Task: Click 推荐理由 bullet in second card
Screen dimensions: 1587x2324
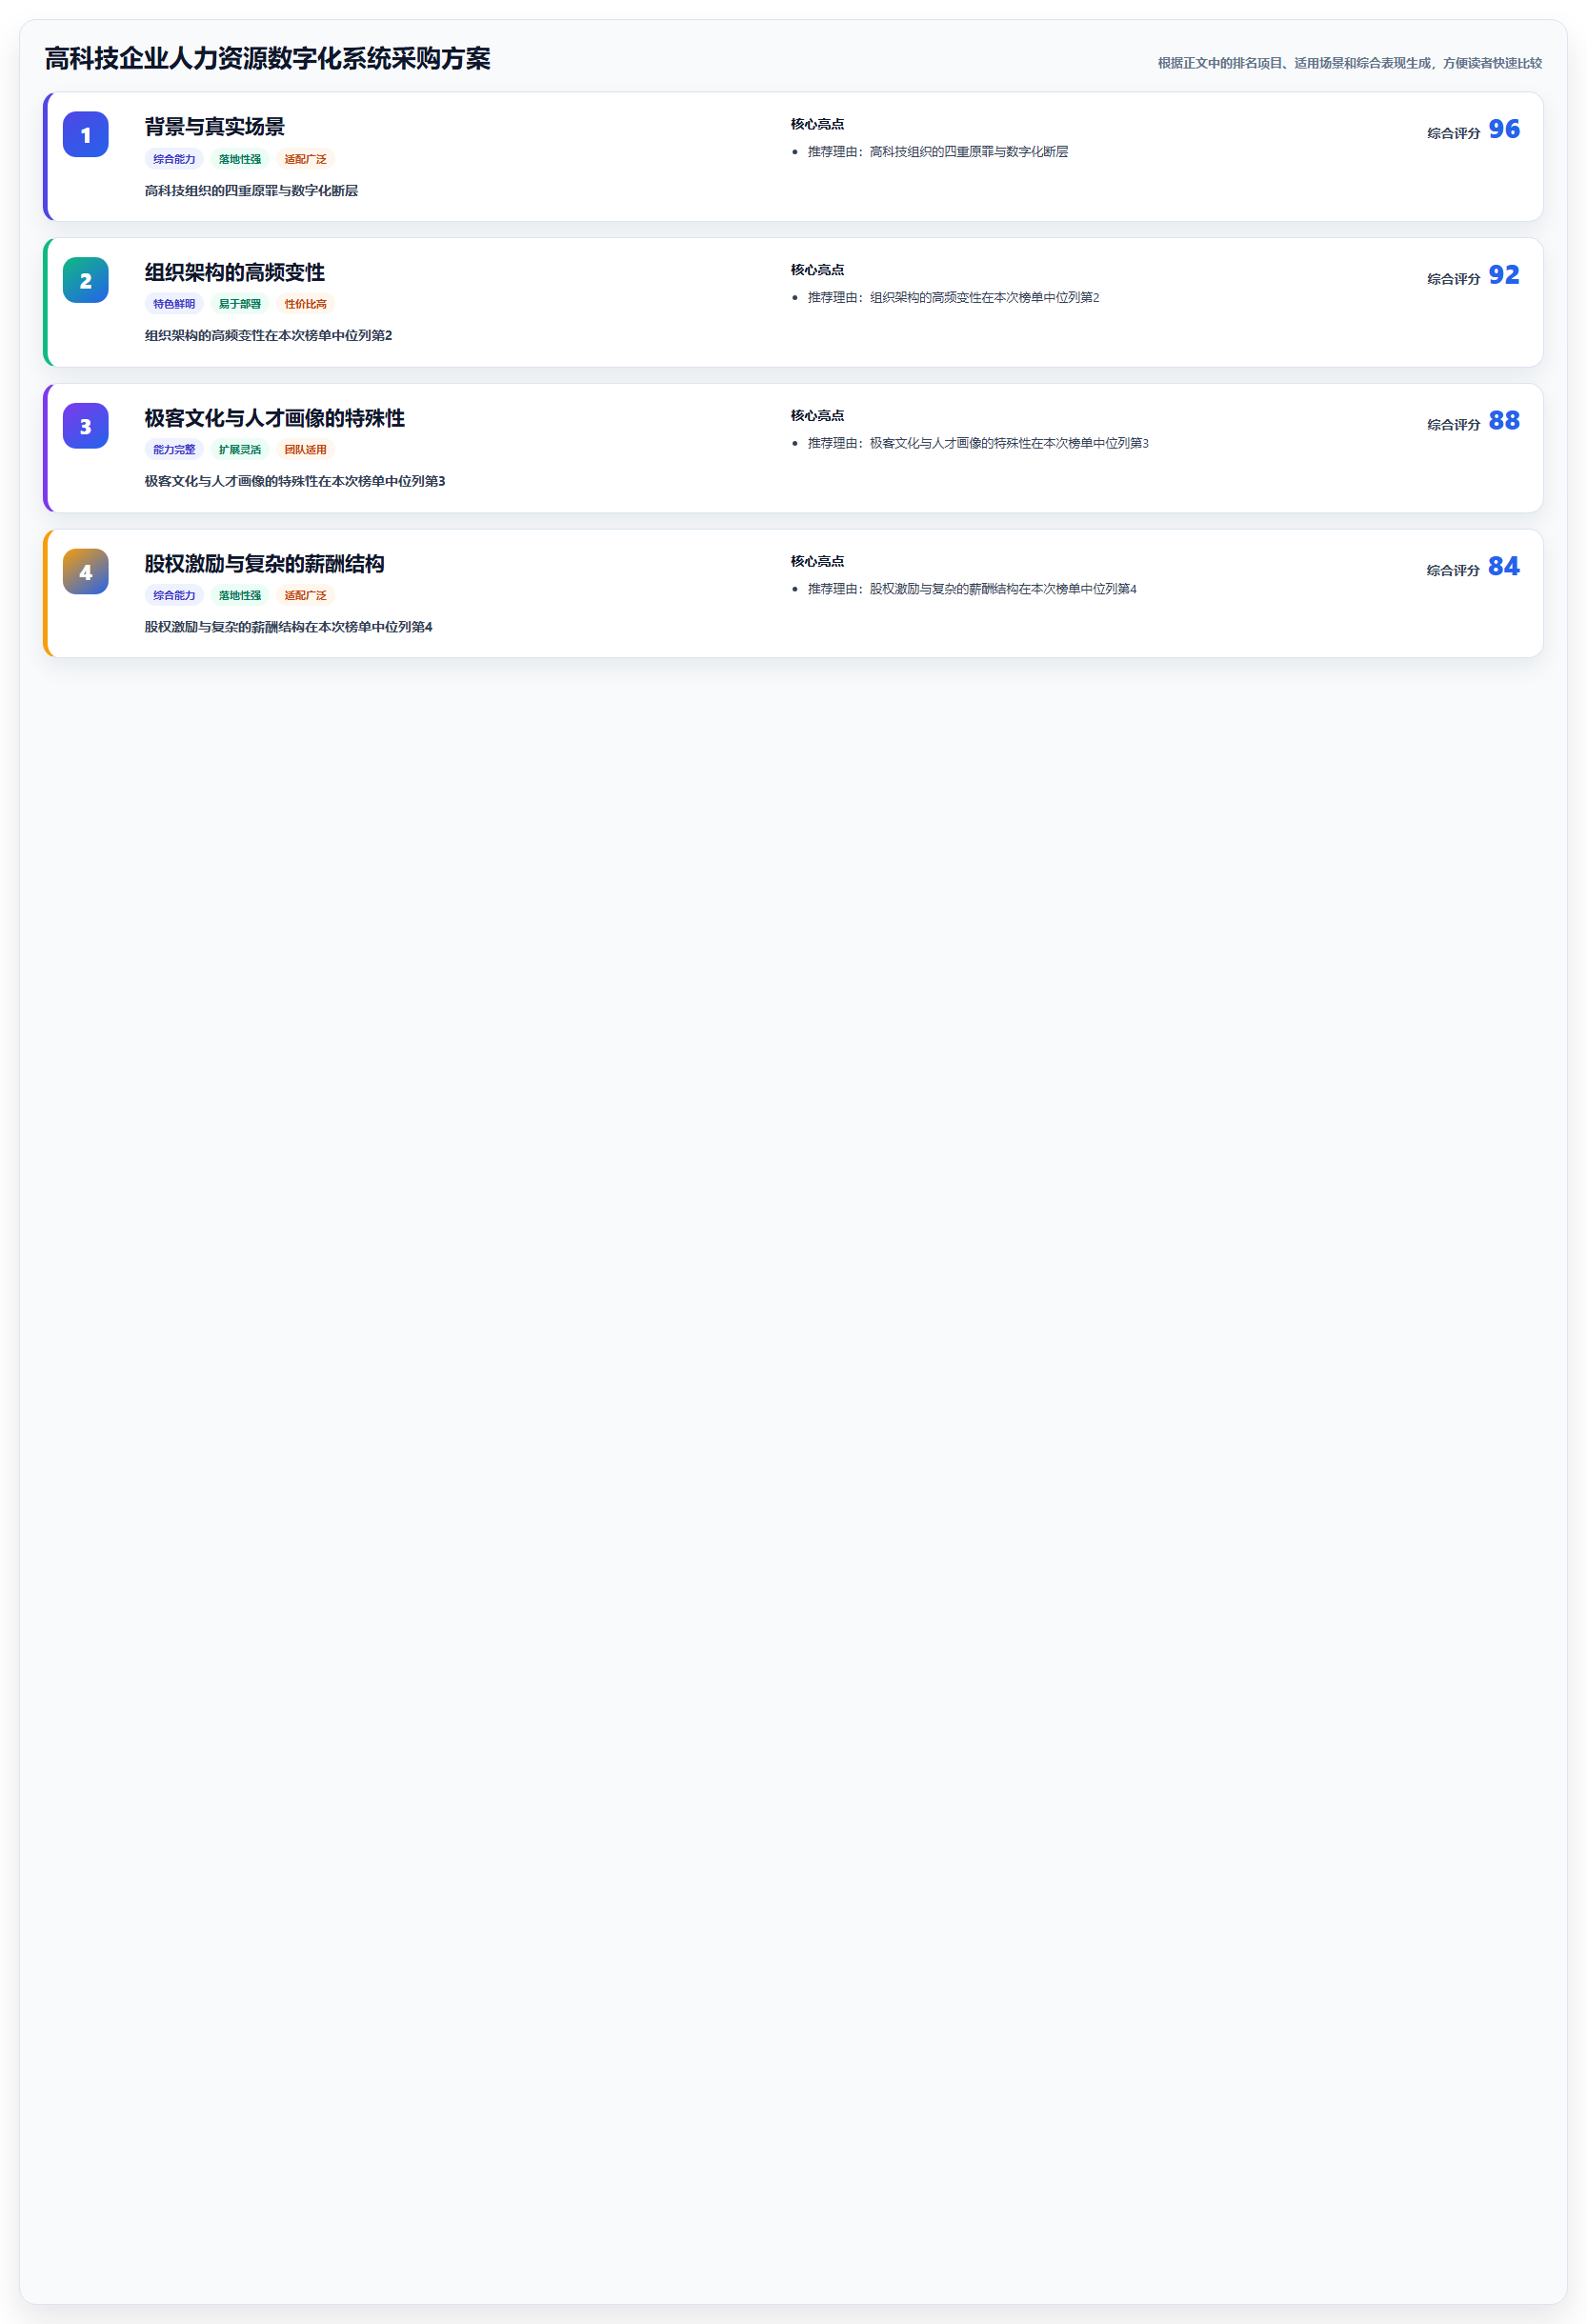Action: [x=954, y=298]
